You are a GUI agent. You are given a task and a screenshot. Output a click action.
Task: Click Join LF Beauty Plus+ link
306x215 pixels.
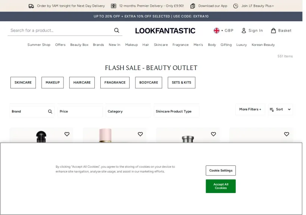pyautogui.click(x=257, y=6)
